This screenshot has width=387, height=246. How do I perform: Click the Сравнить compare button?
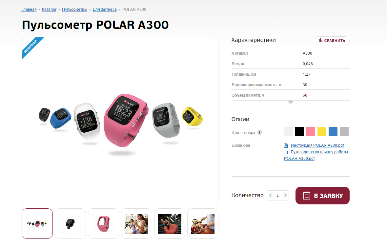[x=332, y=41]
